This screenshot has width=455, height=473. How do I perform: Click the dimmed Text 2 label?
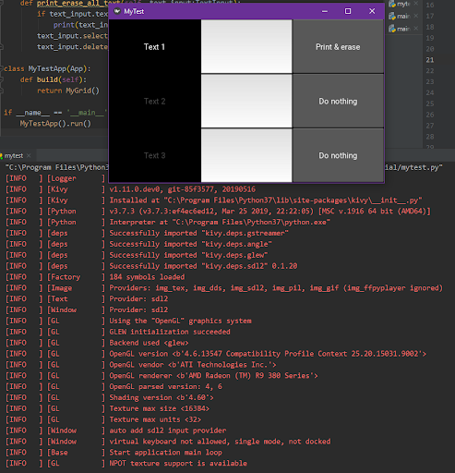[154, 102]
